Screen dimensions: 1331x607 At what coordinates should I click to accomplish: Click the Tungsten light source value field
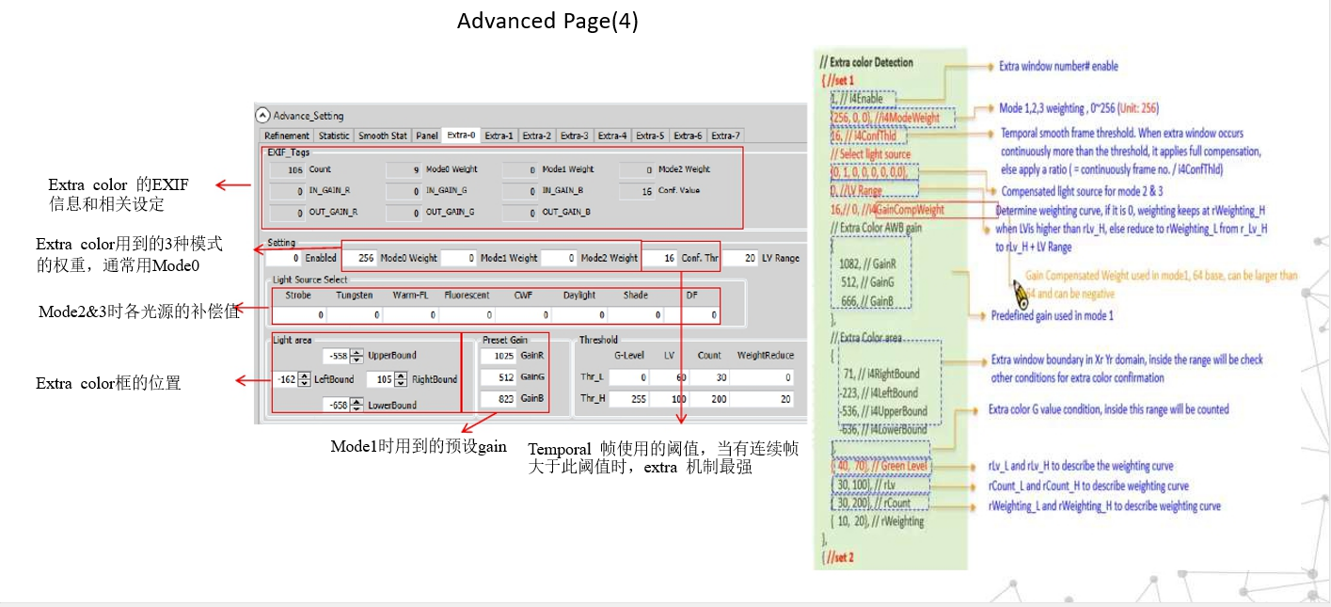pos(355,315)
